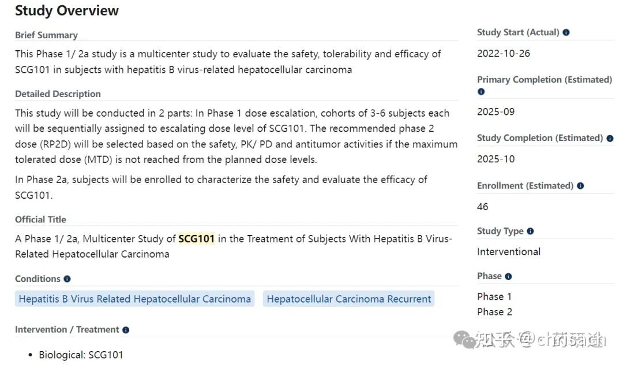Select the Hepatocellular Carcinoma Recurrent condition tag

click(x=348, y=299)
